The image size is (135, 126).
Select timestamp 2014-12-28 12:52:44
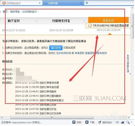pos(109,30)
